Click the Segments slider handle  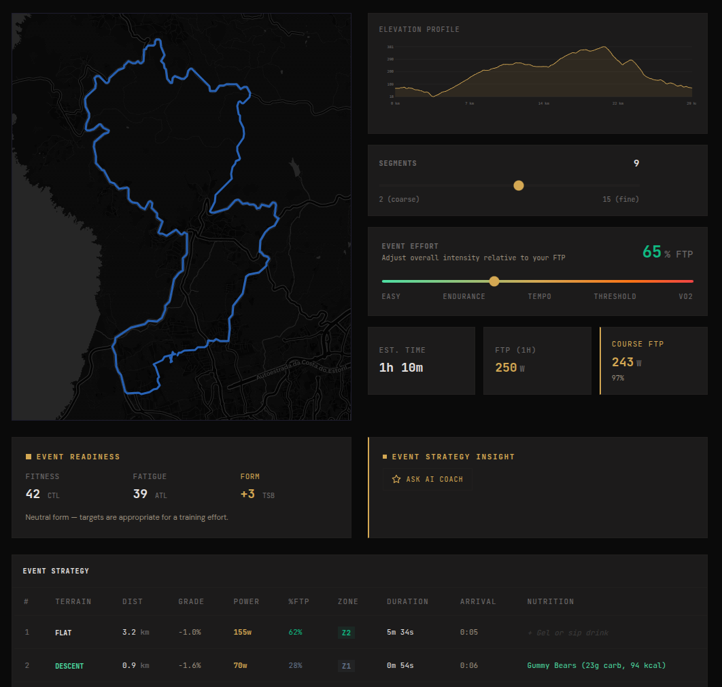click(519, 186)
